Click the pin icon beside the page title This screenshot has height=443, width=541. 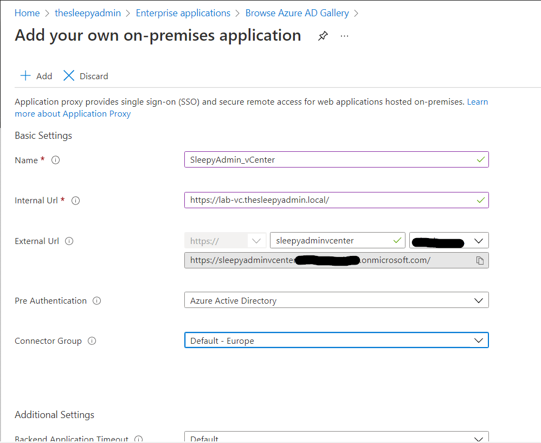323,36
